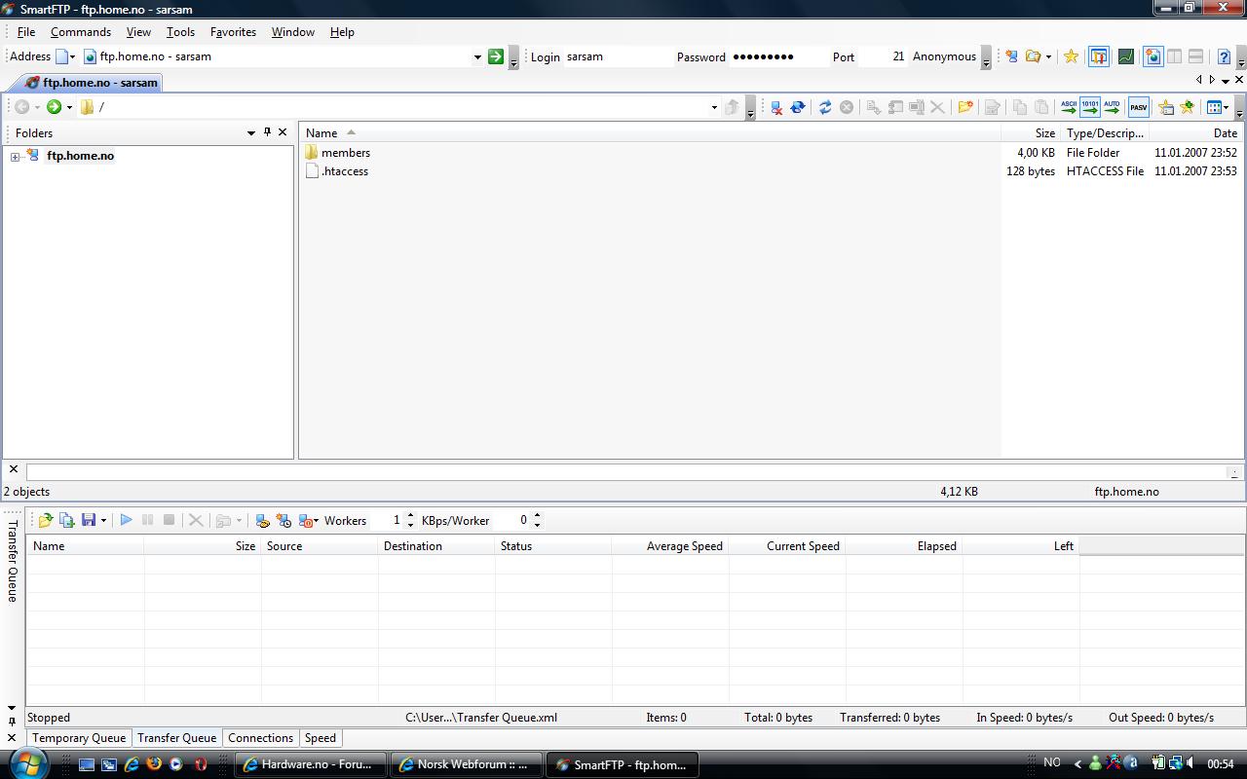The width and height of the screenshot is (1247, 779).
Task: Select the .htaccess file
Action: pos(336,171)
